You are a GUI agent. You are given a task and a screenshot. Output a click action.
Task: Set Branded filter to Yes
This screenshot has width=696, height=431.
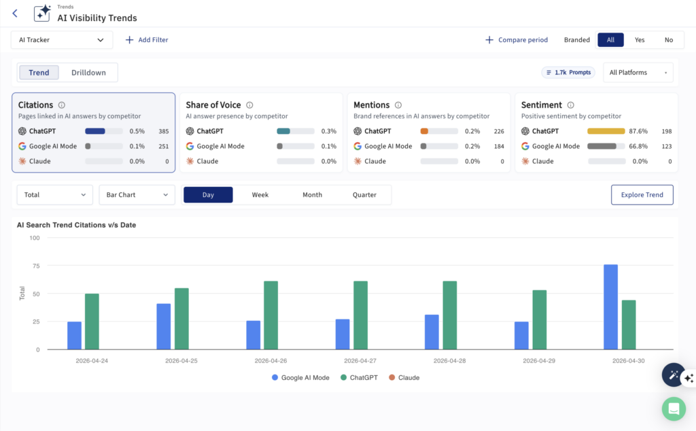tap(640, 40)
